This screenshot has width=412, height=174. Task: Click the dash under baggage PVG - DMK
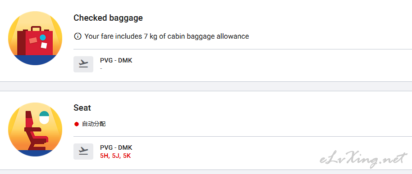click(x=101, y=69)
